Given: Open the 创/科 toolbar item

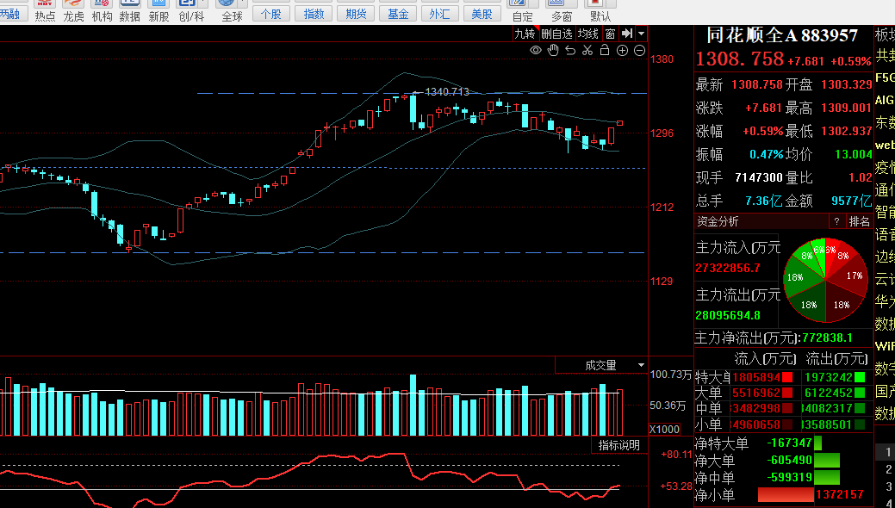Looking at the screenshot, I should [x=191, y=11].
